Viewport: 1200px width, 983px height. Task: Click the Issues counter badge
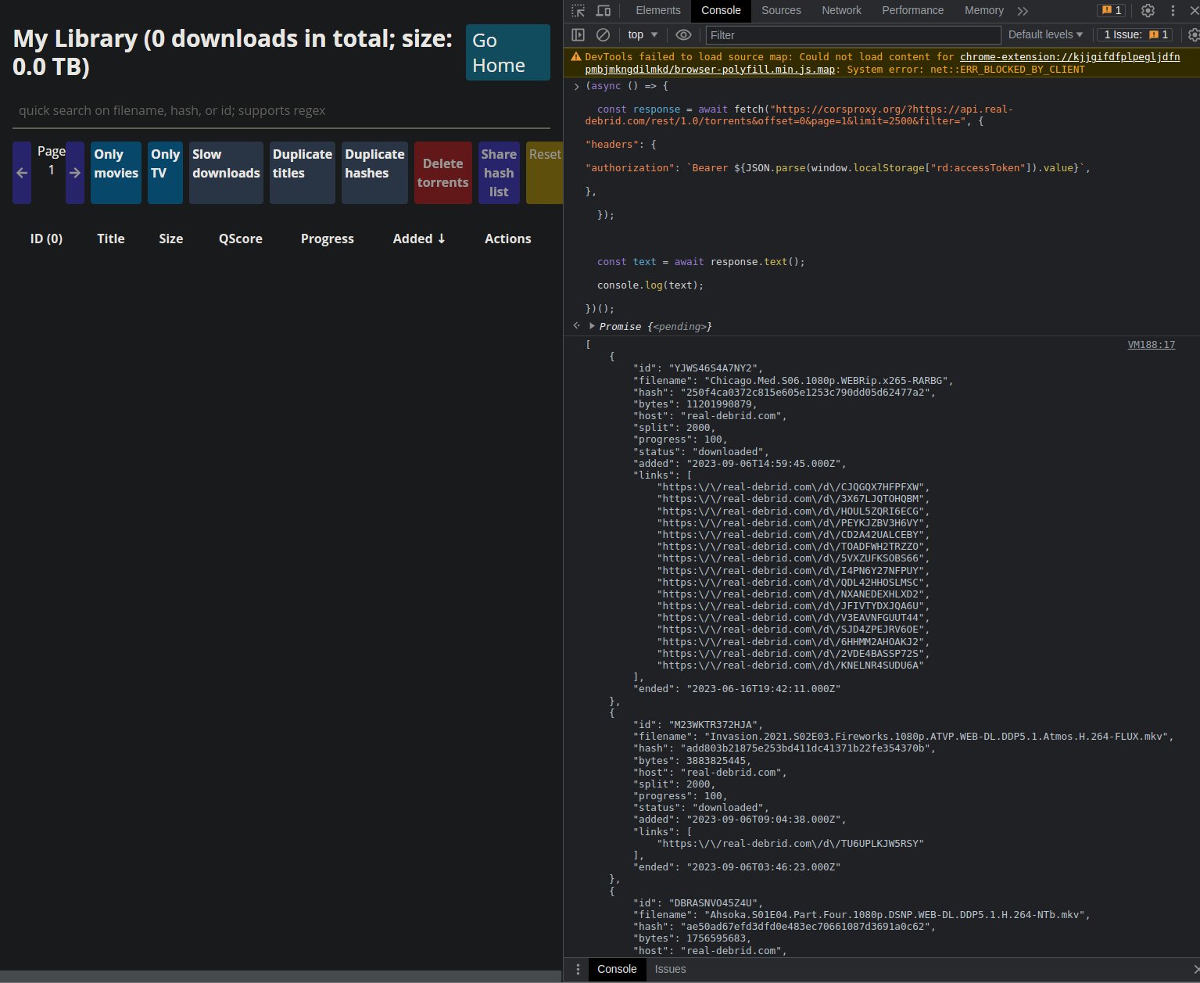pos(1111,10)
